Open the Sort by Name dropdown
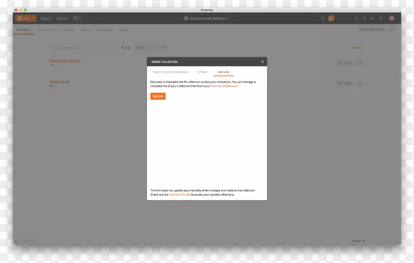 146,48
